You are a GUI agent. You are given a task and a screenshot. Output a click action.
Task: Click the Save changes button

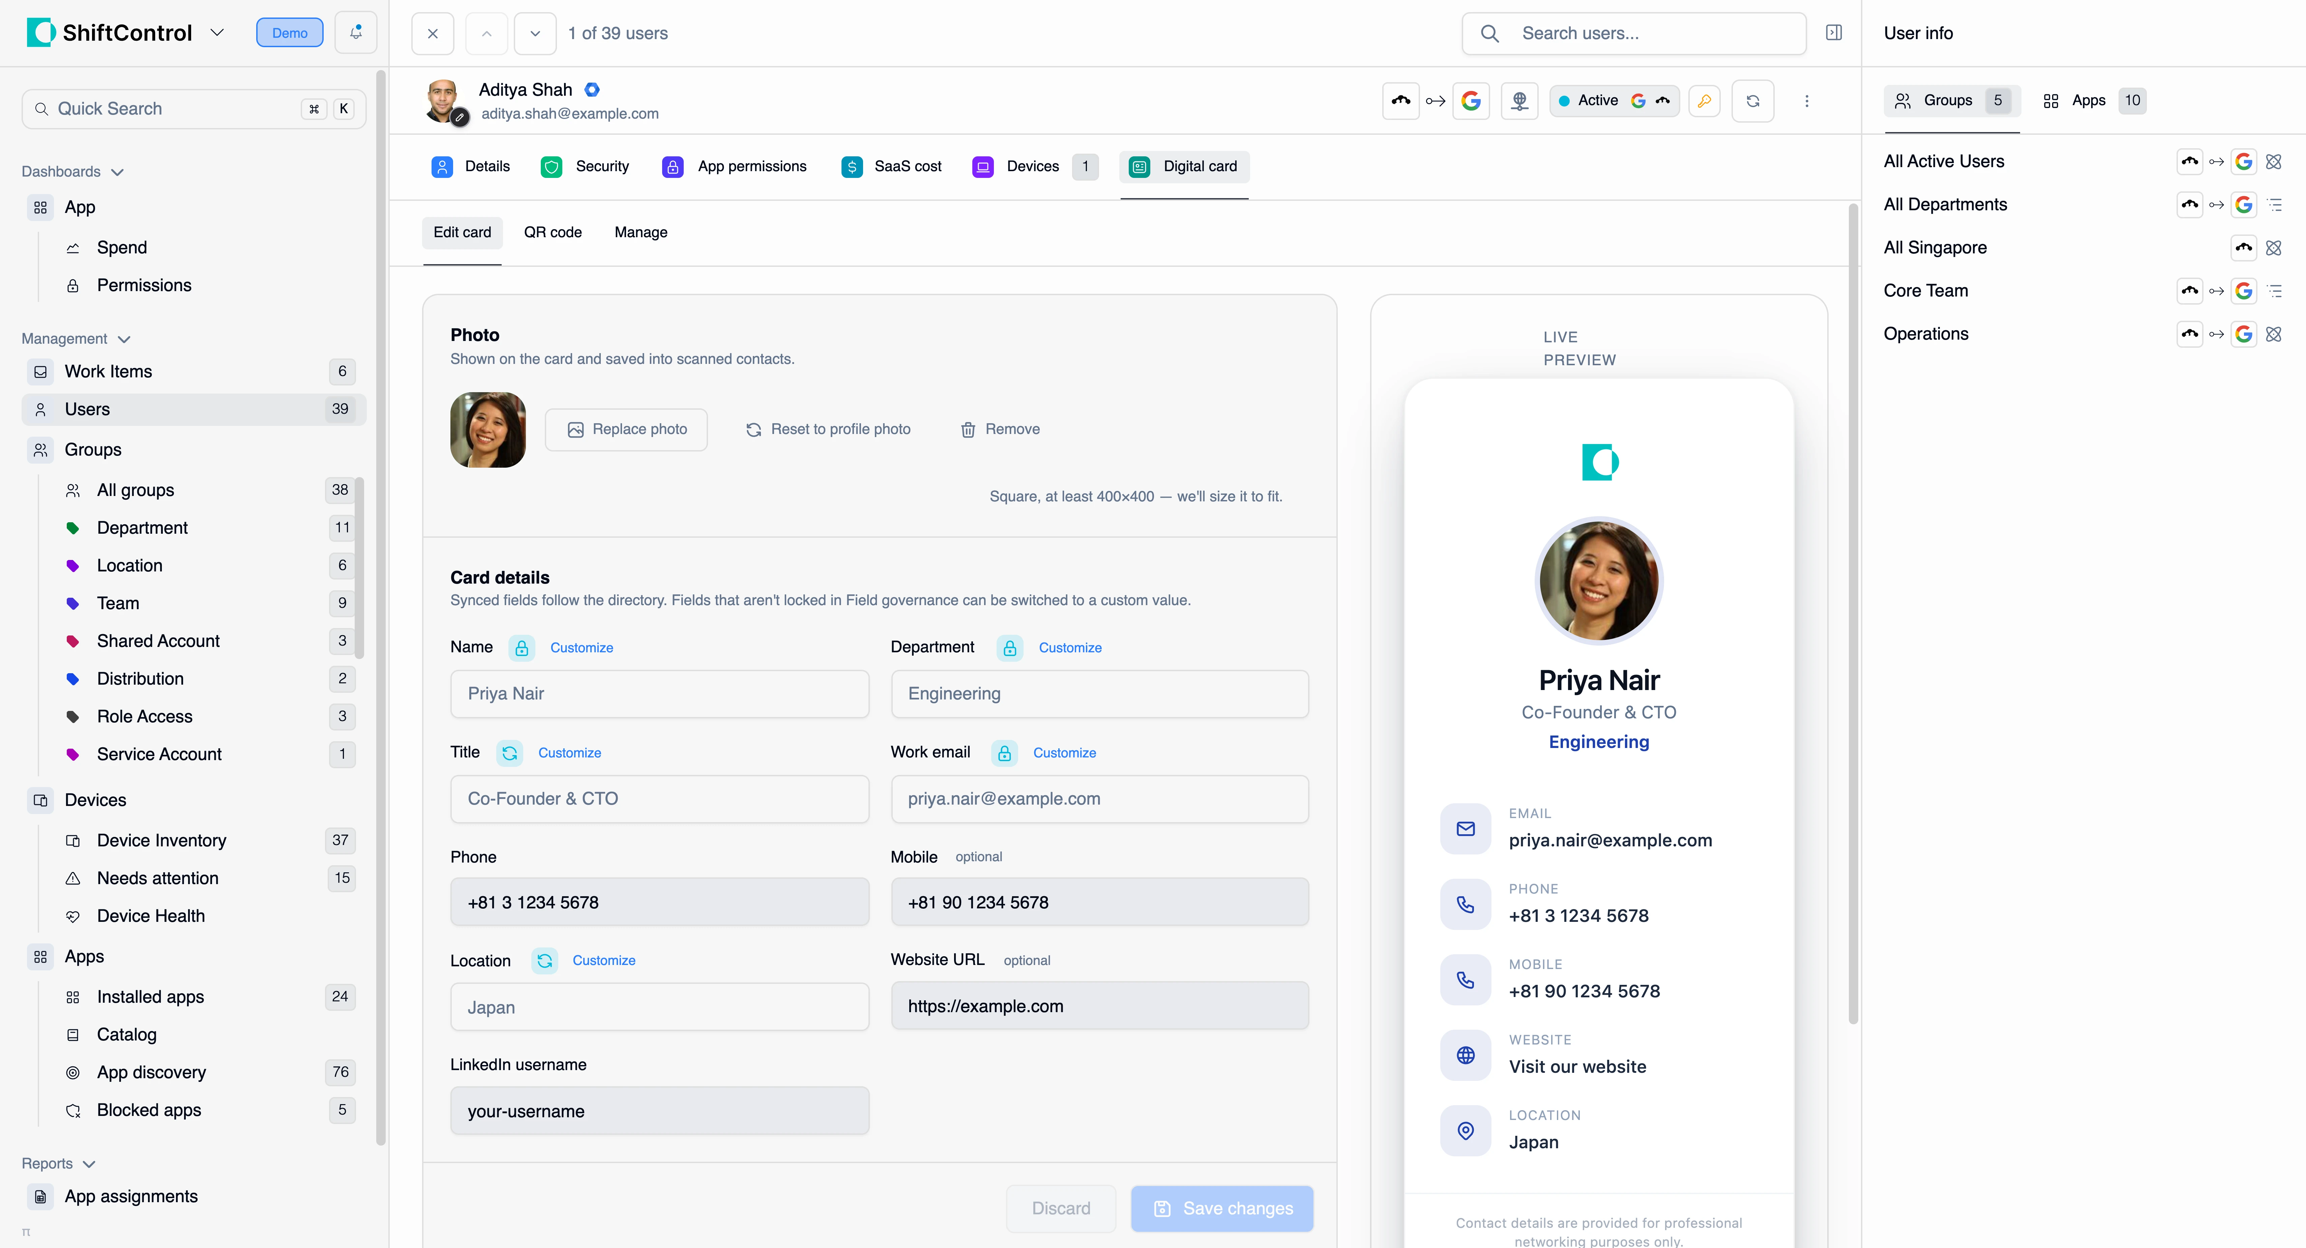tap(1222, 1209)
